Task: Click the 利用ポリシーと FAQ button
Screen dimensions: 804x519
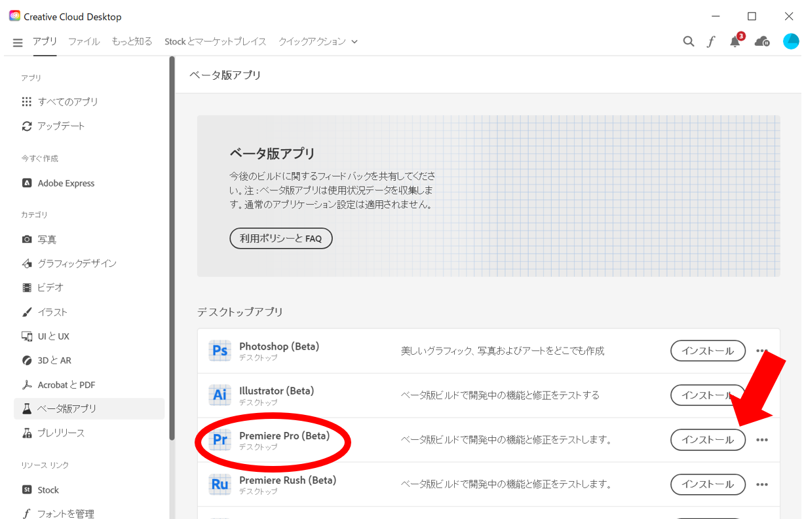Action: point(281,238)
